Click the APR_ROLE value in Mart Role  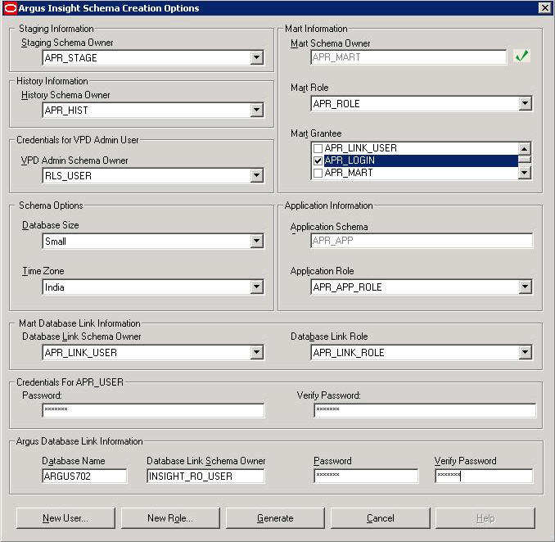click(x=336, y=104)
